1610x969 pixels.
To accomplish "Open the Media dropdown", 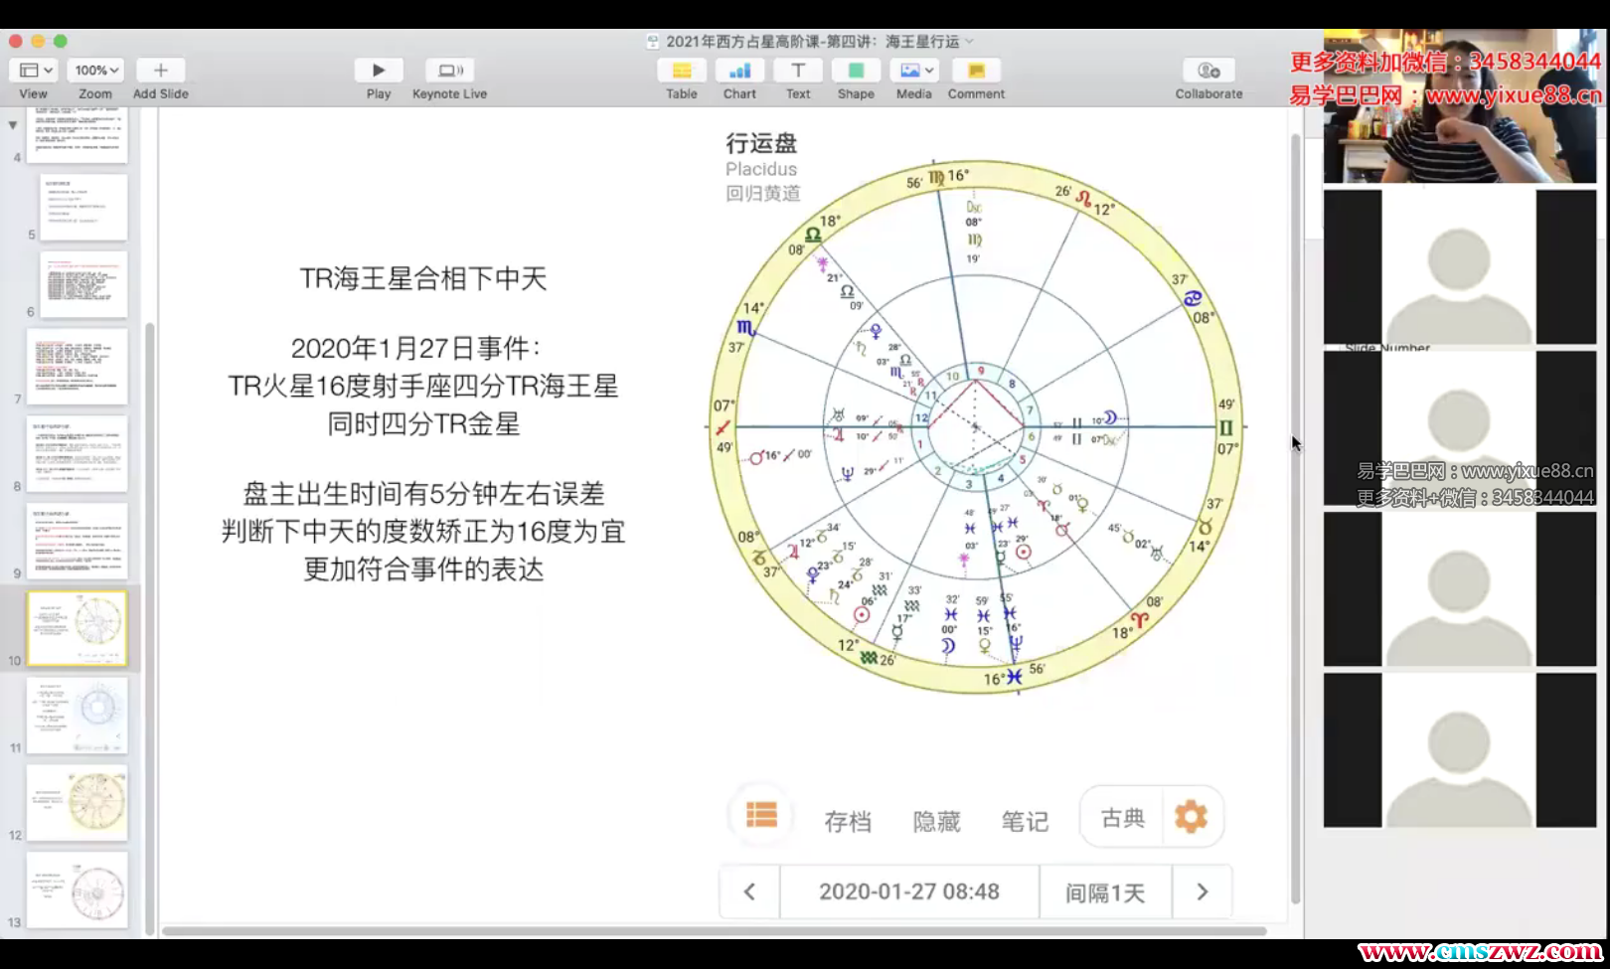I will tap(914, 71).
